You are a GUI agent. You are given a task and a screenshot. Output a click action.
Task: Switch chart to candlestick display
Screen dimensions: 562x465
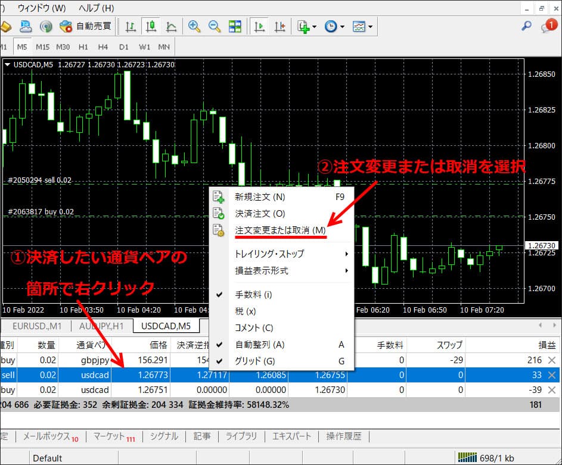pos(151,26)
